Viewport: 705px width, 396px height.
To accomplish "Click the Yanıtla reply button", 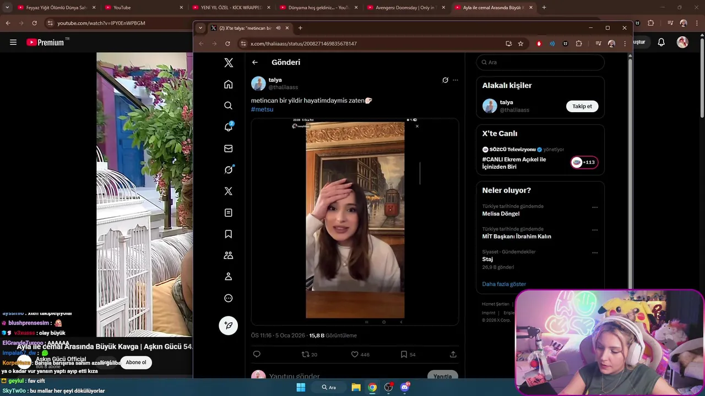I will pyautogui.click(x=443, y=376).
